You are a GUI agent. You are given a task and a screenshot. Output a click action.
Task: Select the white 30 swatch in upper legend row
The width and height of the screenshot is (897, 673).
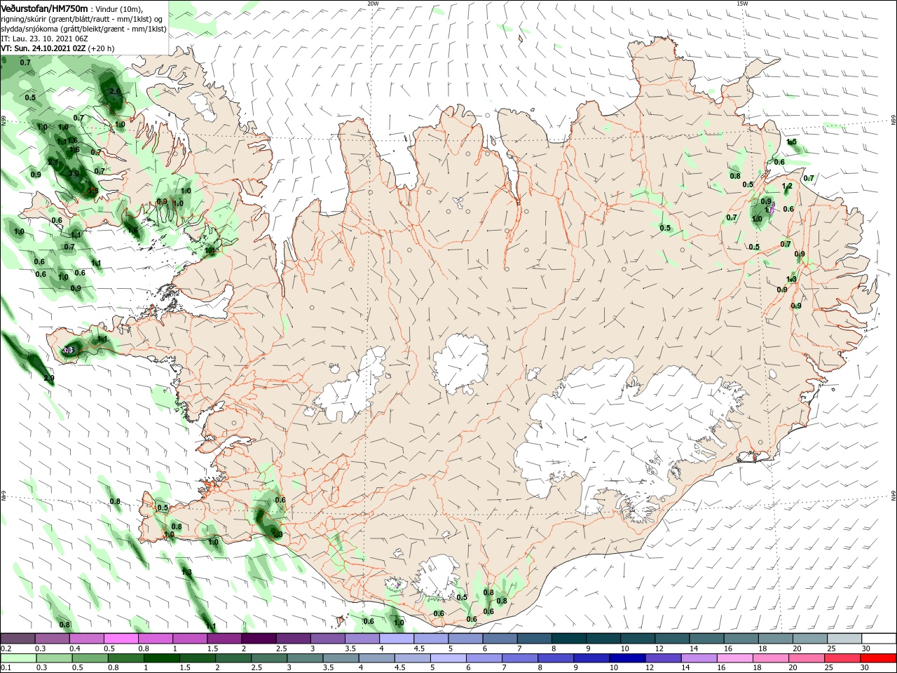879,638
